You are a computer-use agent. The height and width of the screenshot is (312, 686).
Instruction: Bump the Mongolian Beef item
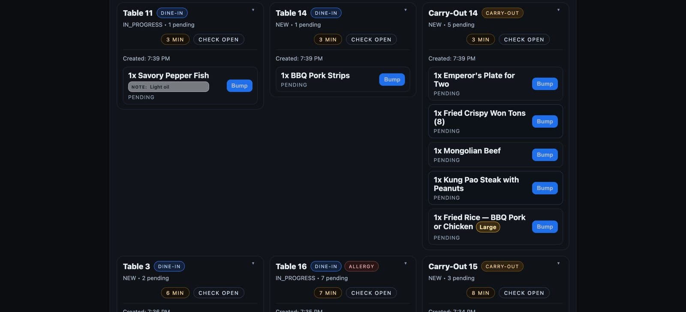click(x=545, y=155)
